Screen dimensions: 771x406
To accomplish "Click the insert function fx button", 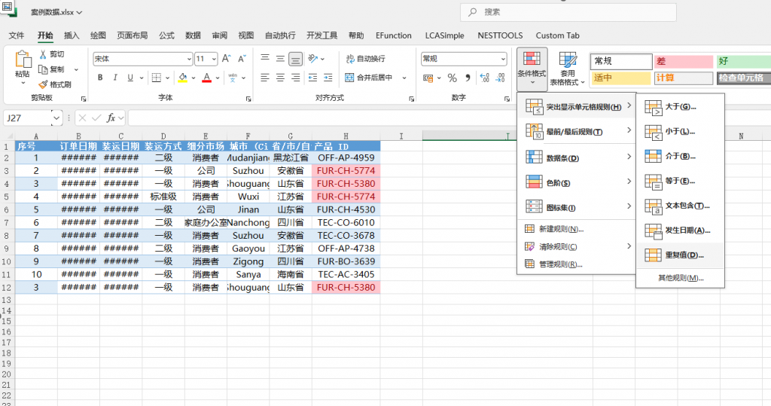I will tap(111, 118).
